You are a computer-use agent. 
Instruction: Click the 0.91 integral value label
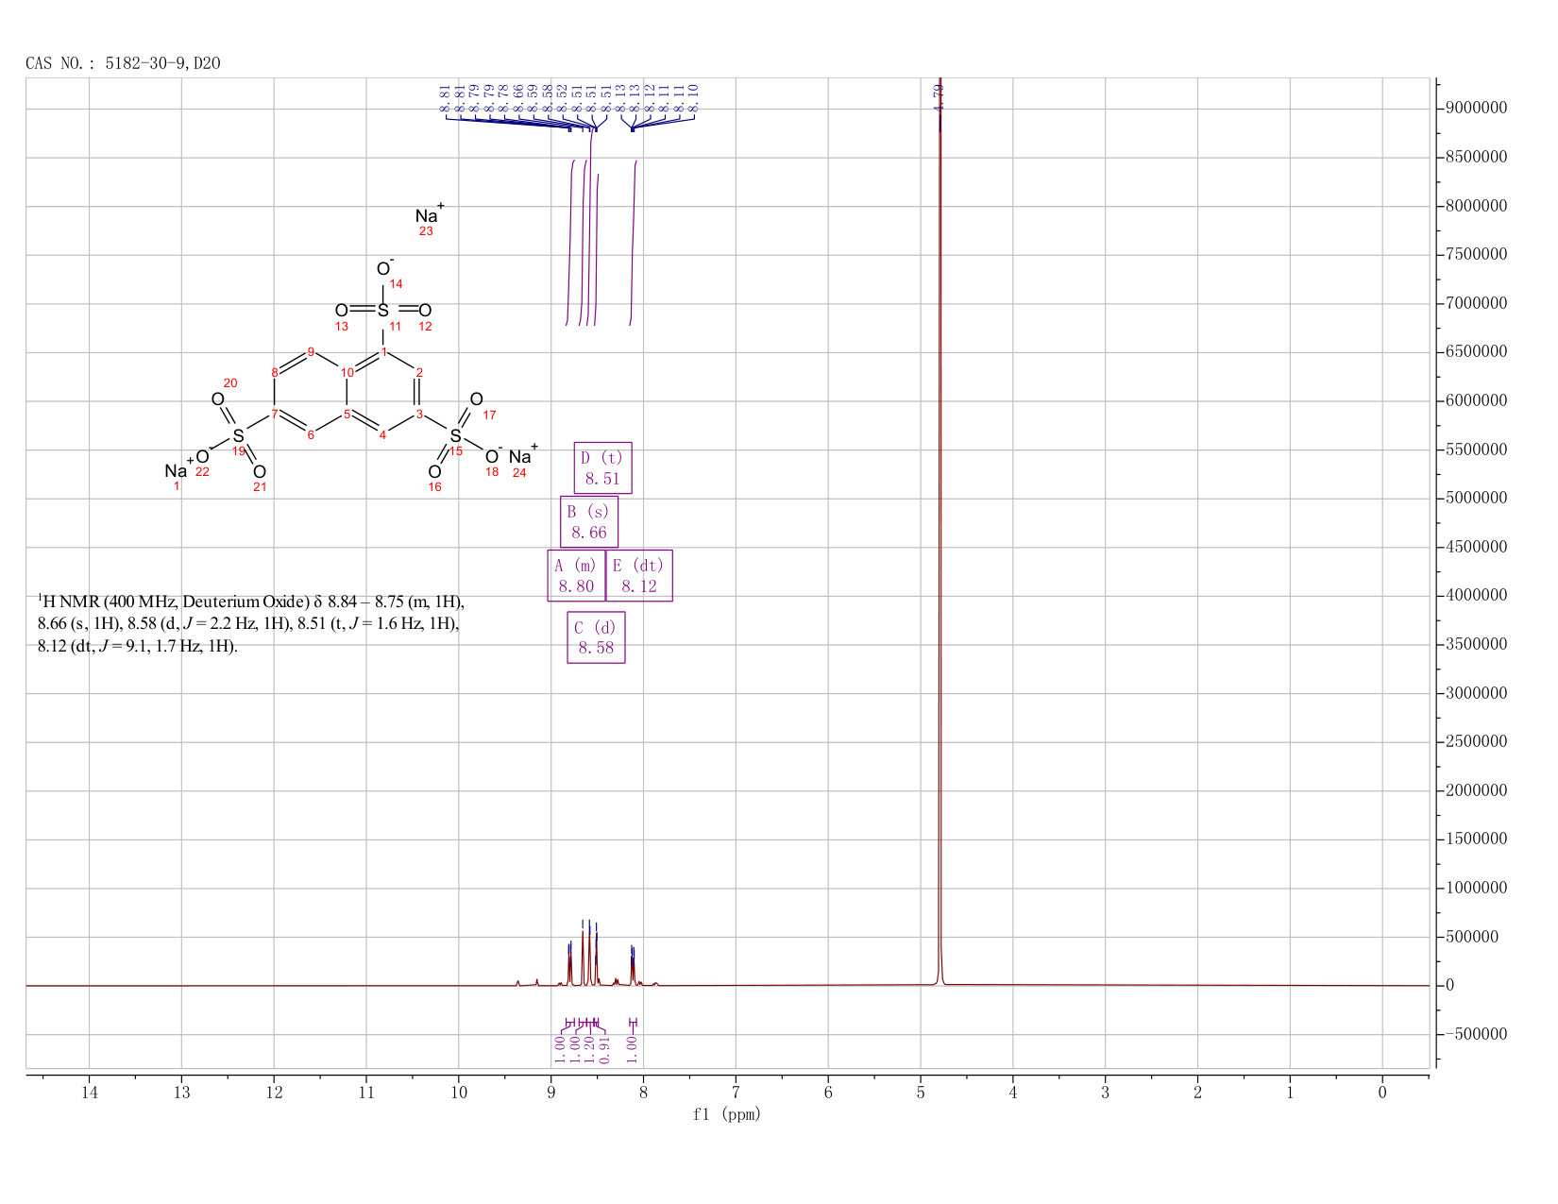(x=605, y=1043)
